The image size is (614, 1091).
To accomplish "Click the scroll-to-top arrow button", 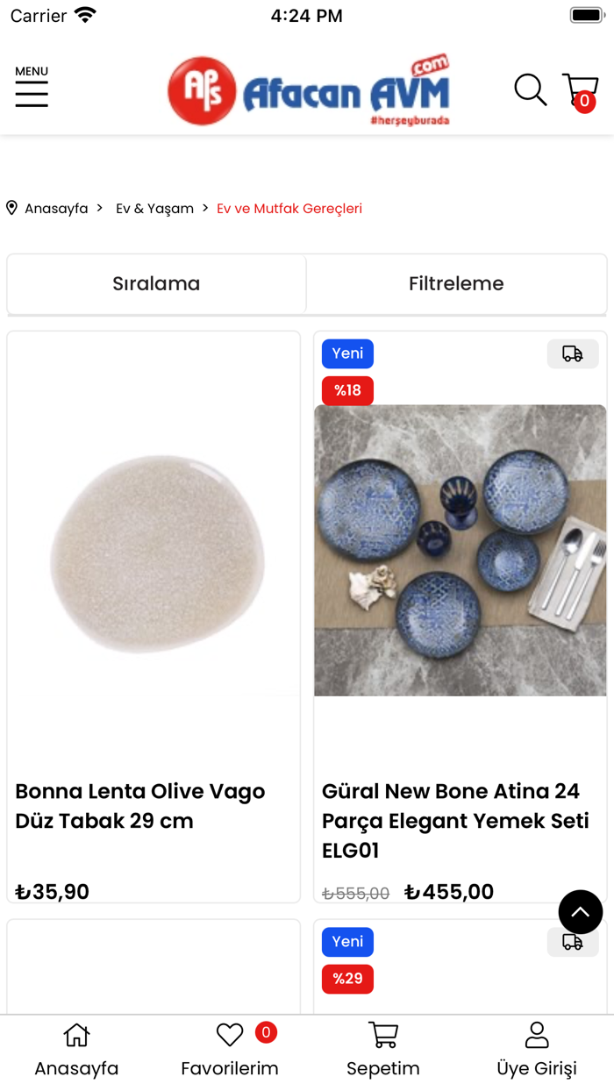I will click(580, 912).
